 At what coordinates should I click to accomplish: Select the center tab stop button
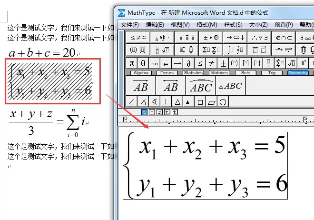pyautogui.click(x=152, y=112)
